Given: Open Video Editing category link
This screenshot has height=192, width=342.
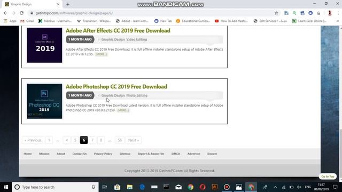Looking at the screenshot, I should pos(137,39).
